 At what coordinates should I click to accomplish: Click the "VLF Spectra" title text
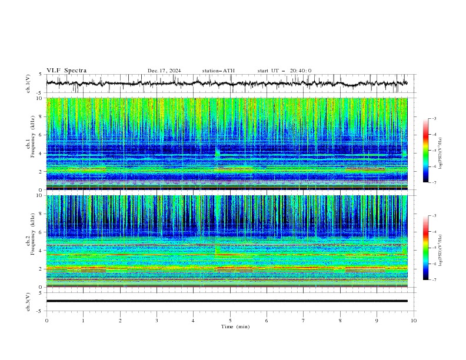(66, 71)
